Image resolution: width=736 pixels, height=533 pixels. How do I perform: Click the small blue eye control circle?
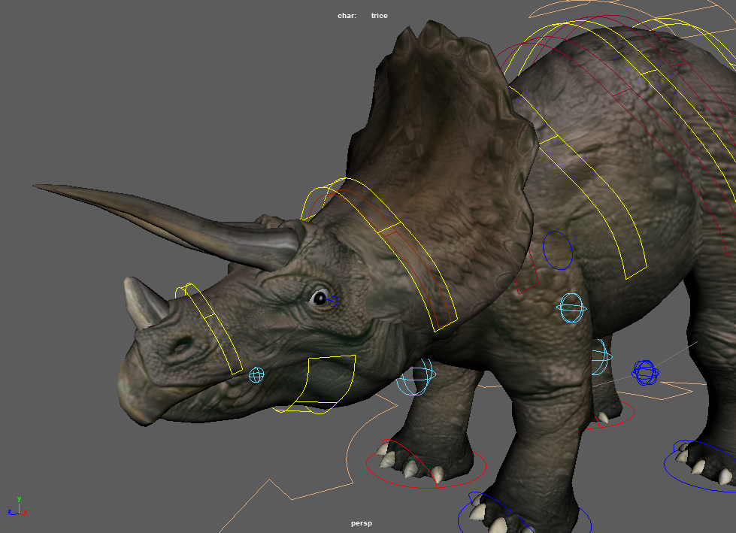pos(334,301)
